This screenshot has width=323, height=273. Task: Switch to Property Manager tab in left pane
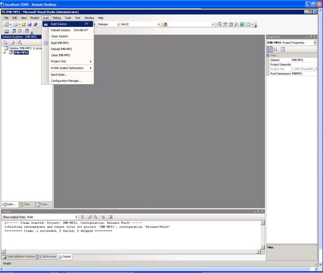tap(43, 205)
